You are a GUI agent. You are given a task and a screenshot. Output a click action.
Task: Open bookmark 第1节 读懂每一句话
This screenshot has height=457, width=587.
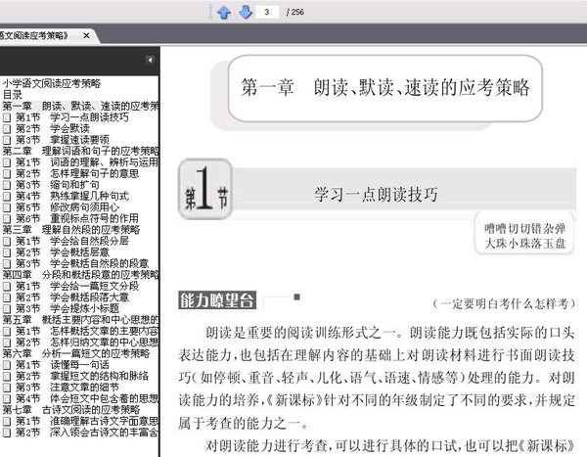pyautogui.click(x=63, y=364)
